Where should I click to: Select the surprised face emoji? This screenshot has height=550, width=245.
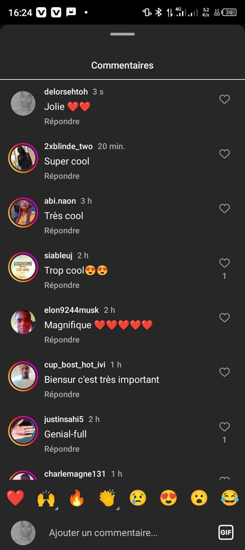click(x=199, y=498)
